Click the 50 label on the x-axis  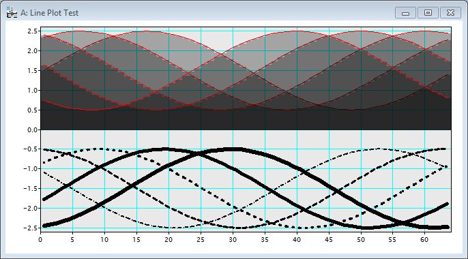[361, 240]
